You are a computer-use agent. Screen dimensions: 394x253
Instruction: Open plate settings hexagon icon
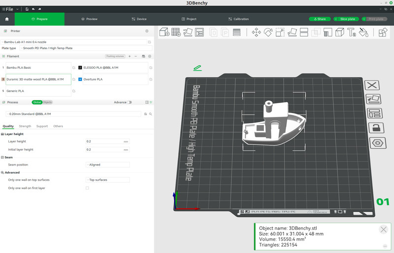(x=378, y=143)
